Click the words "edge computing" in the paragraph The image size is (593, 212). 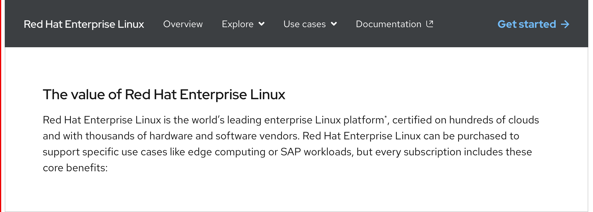(227, 152)
